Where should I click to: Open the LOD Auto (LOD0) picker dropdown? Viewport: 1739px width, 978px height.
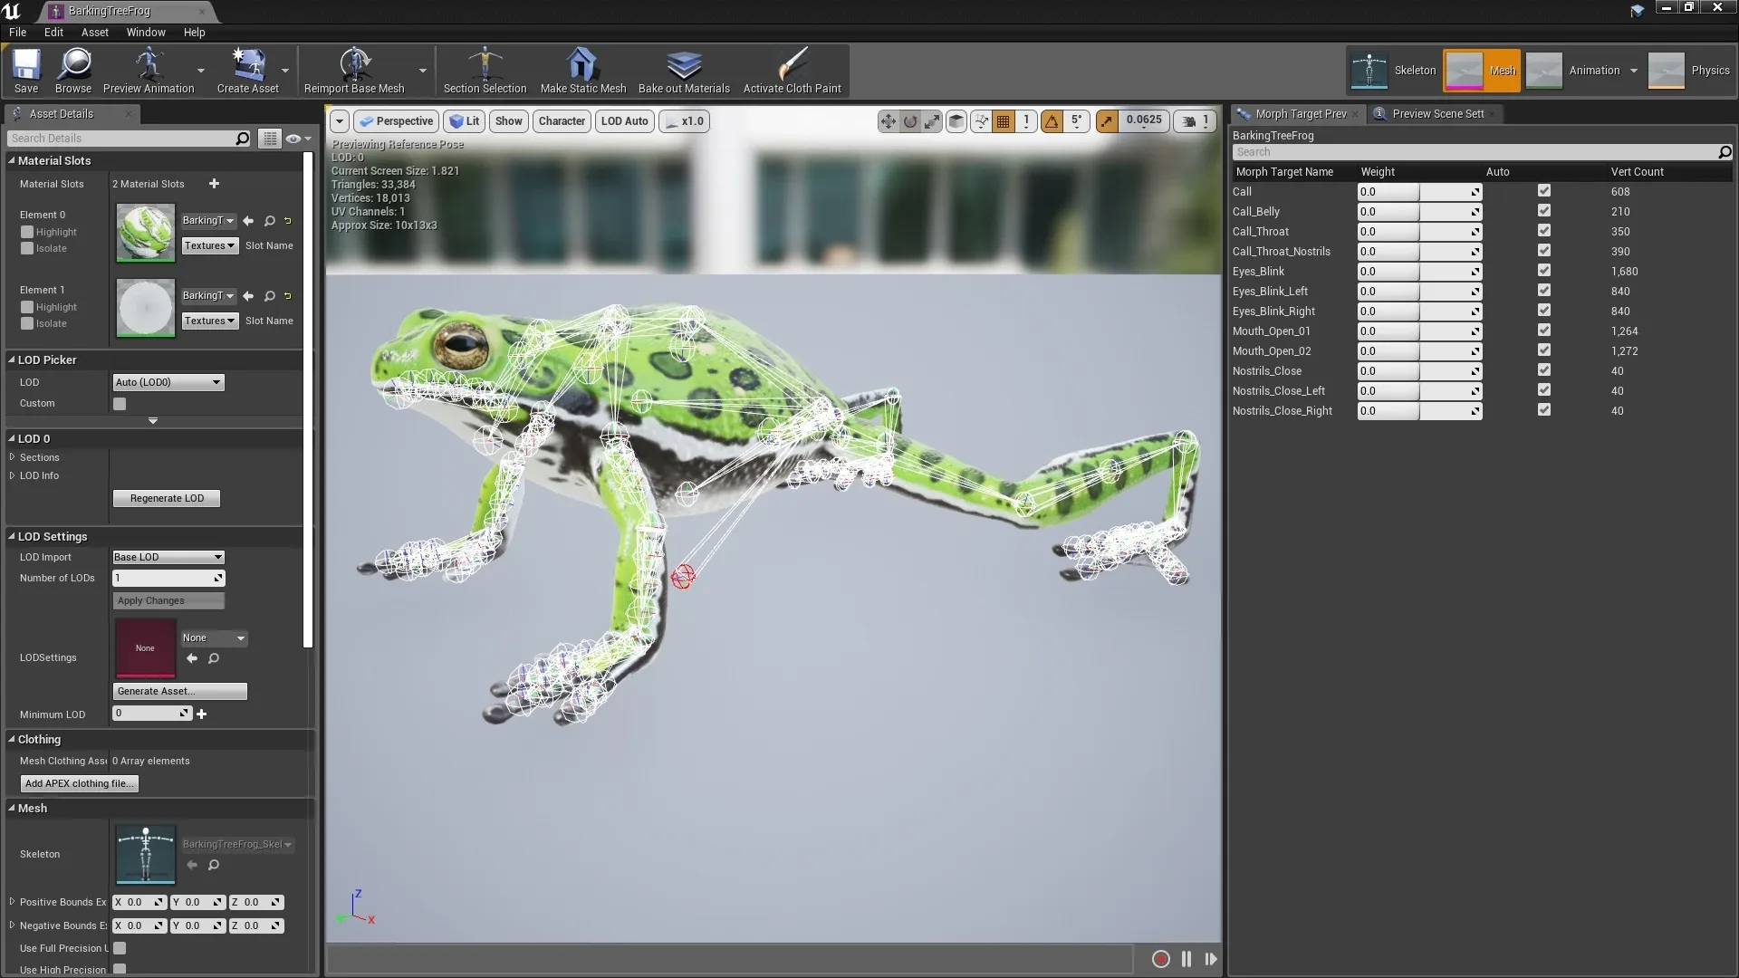point(168,382)
